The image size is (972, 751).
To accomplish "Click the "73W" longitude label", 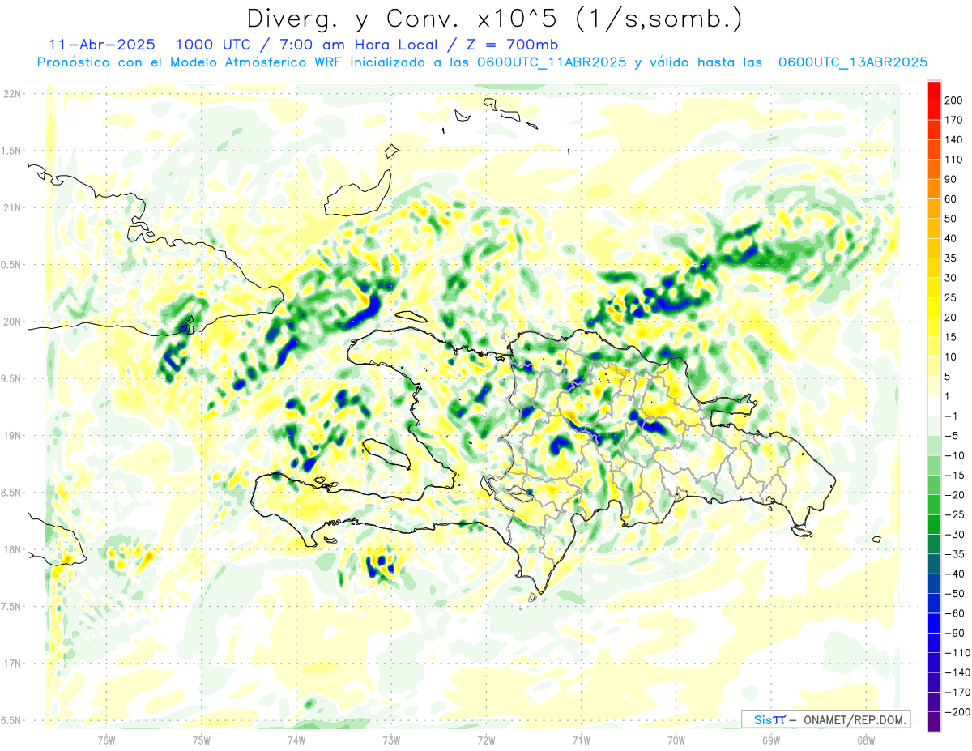I will pos(391,740).
